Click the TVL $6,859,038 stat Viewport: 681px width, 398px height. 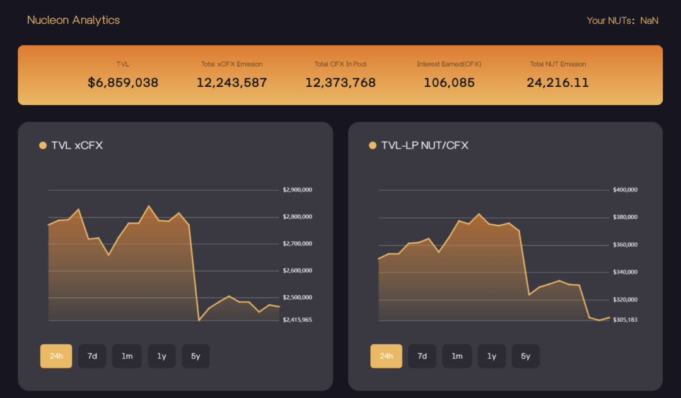pos(123,82)
